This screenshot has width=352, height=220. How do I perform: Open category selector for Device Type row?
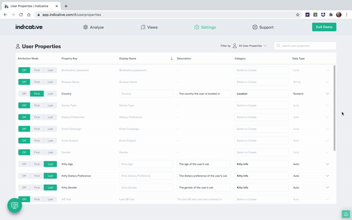(261, 105)
